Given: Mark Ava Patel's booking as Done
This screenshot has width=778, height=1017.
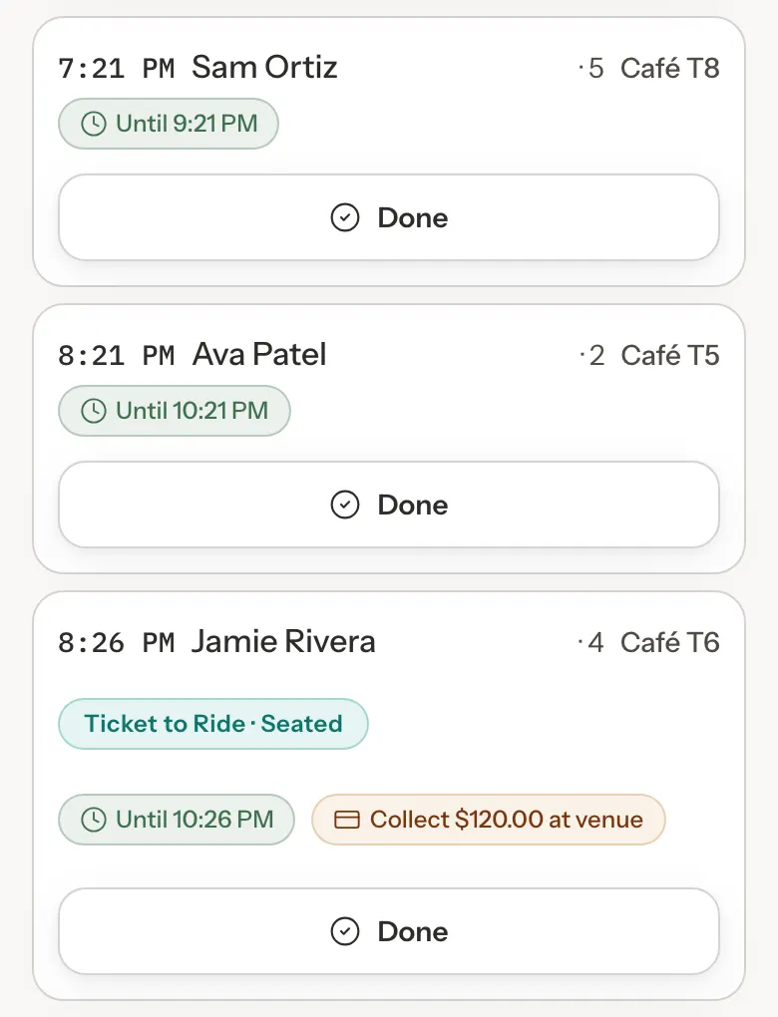Looking at the screenshot, I should click(x=389, y=506).
